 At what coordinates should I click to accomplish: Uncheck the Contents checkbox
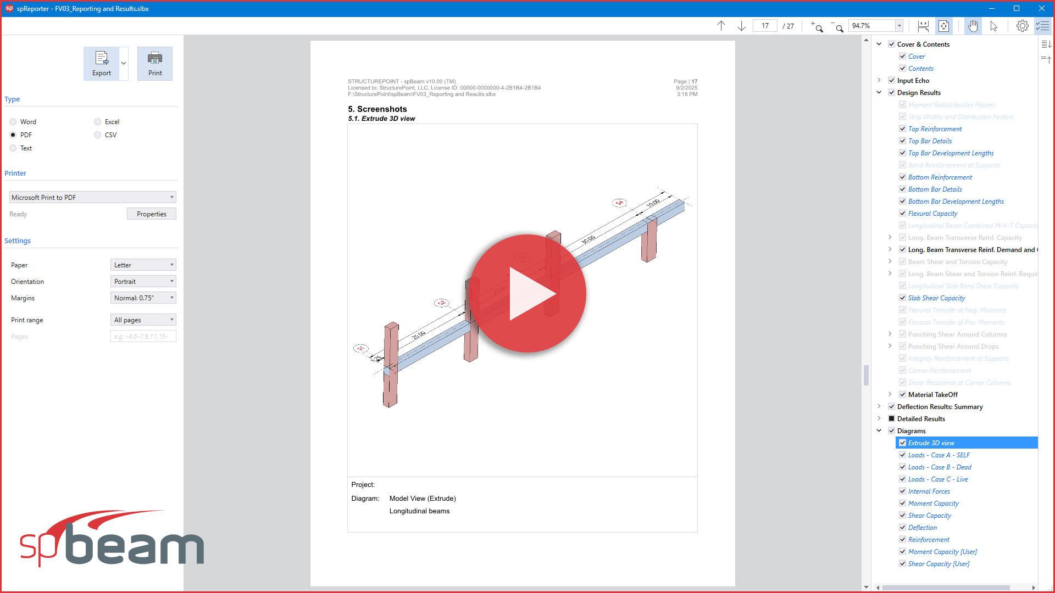pos(902,69)
